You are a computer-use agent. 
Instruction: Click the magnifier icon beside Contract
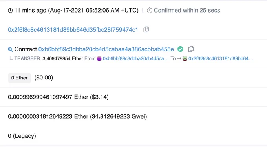pos(10,49)
